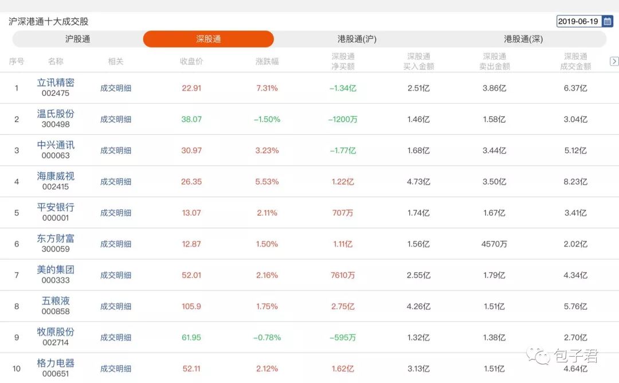Sort by 涨跌幅 column header
This screenshot has height=383, width=619.
(x=267, y=61)
